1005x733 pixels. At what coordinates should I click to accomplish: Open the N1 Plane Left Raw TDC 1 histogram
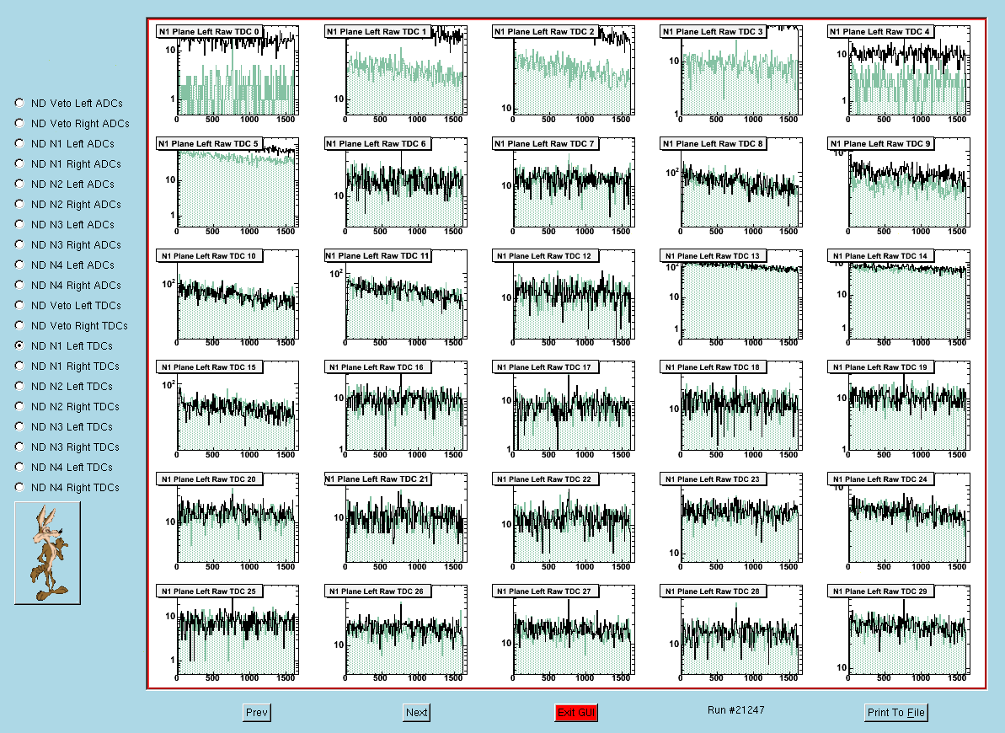click(x=395, y=74)
